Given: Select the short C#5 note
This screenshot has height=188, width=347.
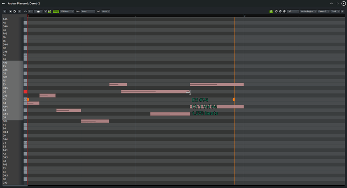Looking at the screenshot, I should [48, 96].
